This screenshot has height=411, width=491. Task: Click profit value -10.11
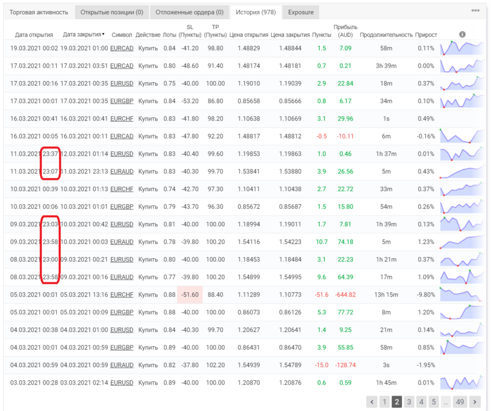pos(345,136)
